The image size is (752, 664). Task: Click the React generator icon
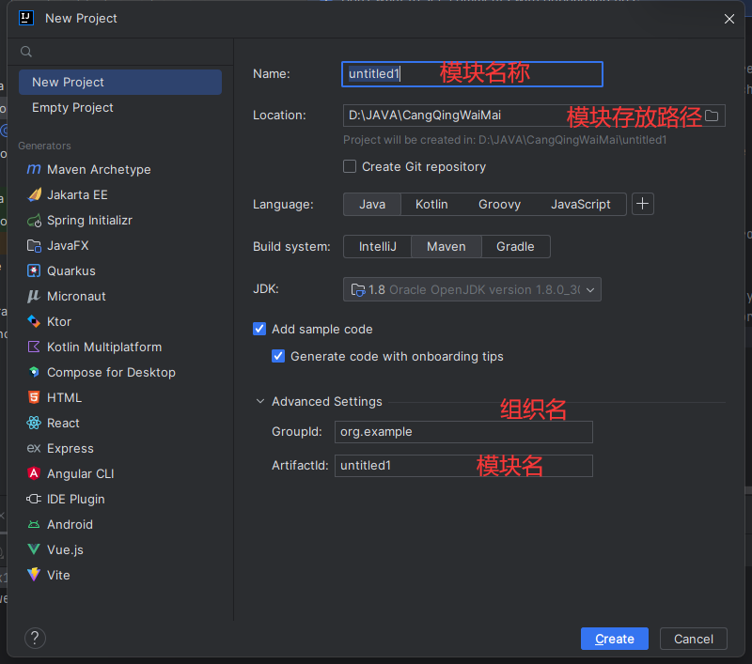pos(34,423)
